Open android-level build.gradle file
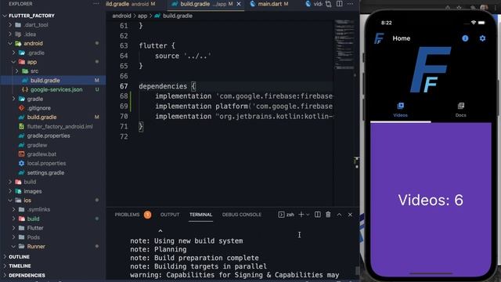 [41, 117]
